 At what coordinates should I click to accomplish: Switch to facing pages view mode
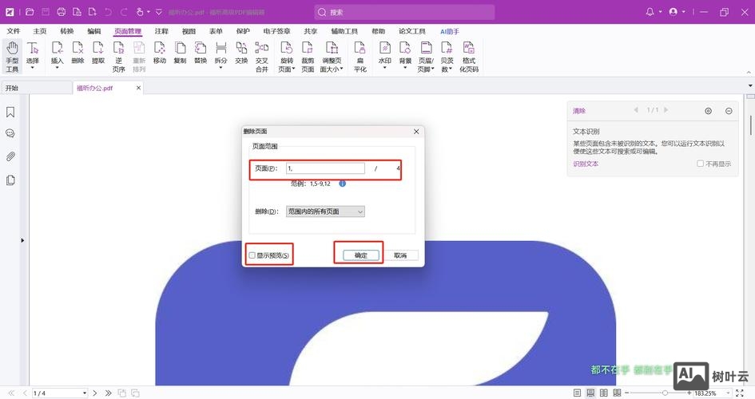604,393
